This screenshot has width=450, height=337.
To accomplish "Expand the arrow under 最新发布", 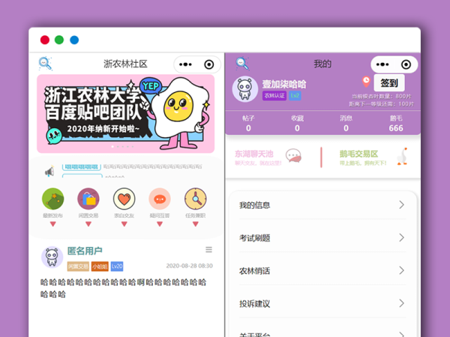I will click(x=52, y=224).
